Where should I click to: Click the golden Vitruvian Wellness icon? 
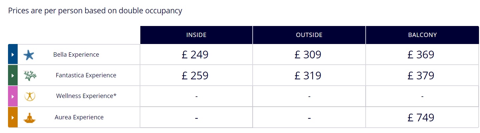coord(30,96)
